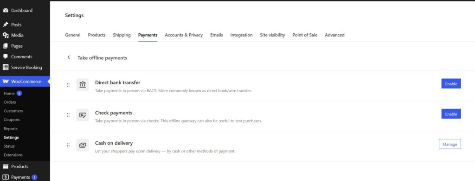Click the Cash on delivery icon
475x181 pixels.
[83, 145]
